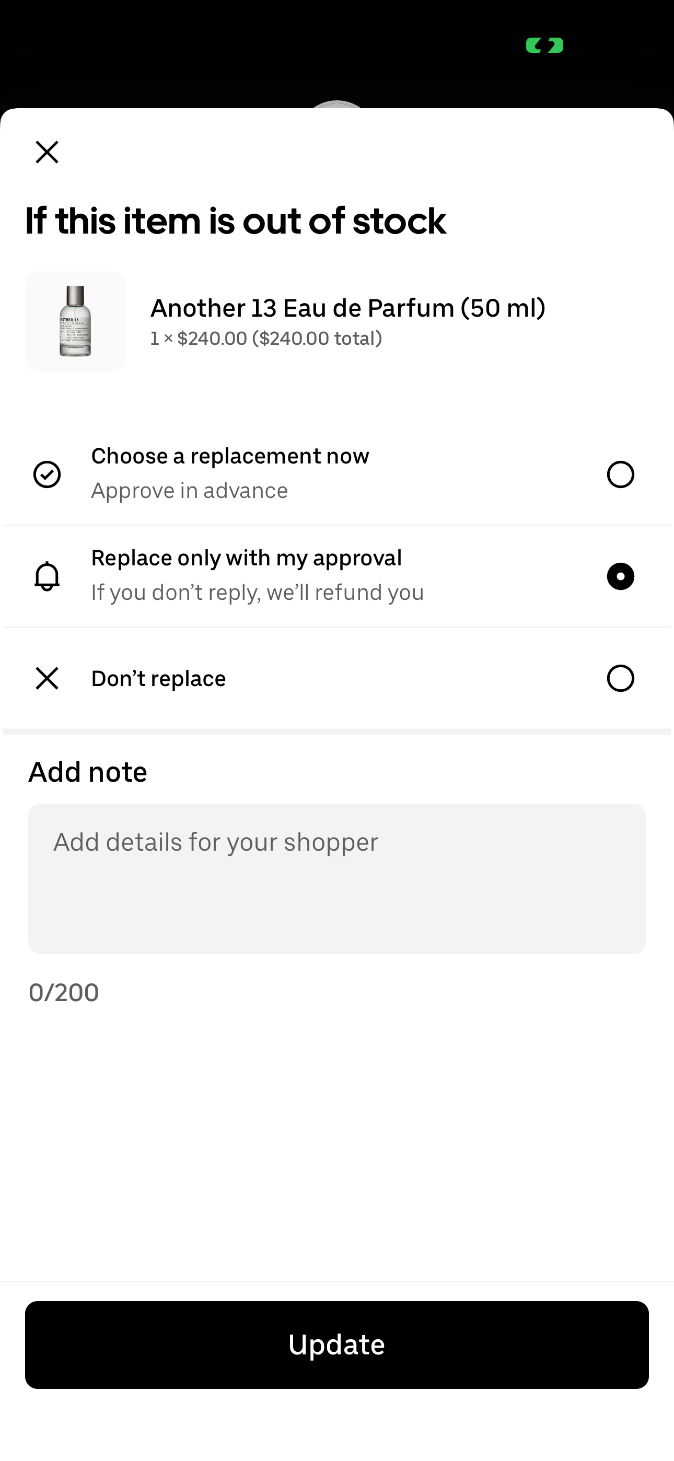Click the Another 13 Eau de Parfum title

348,308
